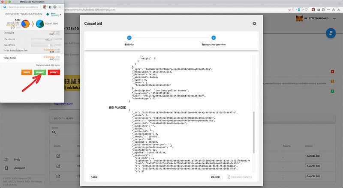The height and width of the screenshot is (188, 343).
Task: Select the READY TO VERIFY tab
Action: click(x=64, y=118)
